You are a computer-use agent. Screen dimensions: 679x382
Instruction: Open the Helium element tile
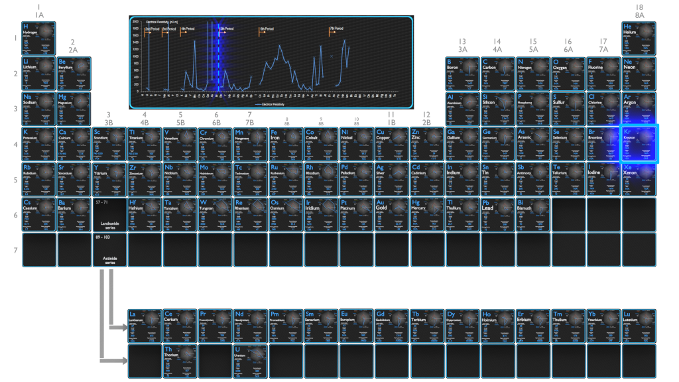click(x=639, y=38)
